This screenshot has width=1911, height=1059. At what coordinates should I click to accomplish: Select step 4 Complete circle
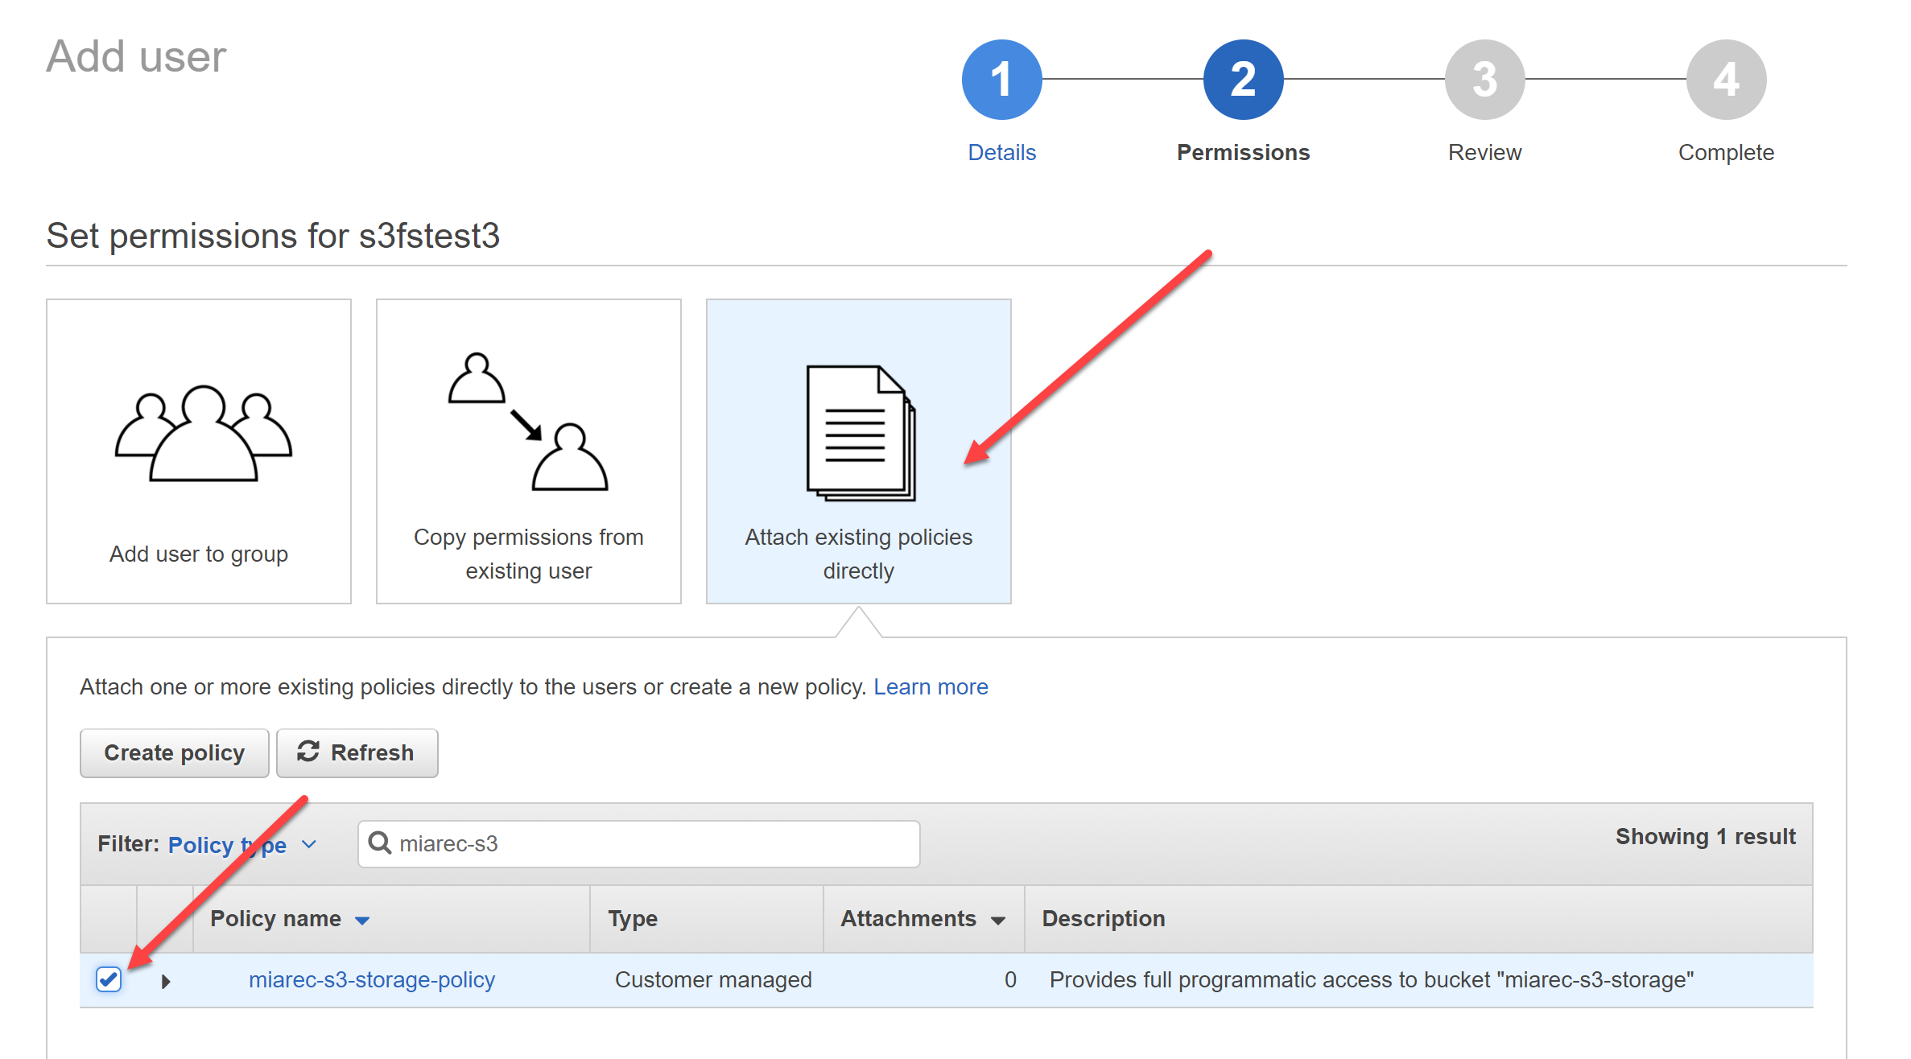click(1726, 80)
